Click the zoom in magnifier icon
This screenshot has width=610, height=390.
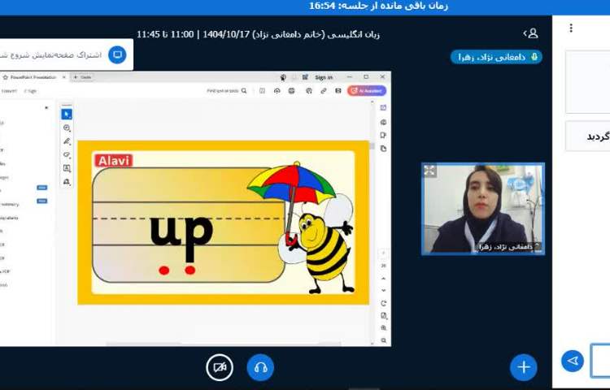click(x=383, y=328)
